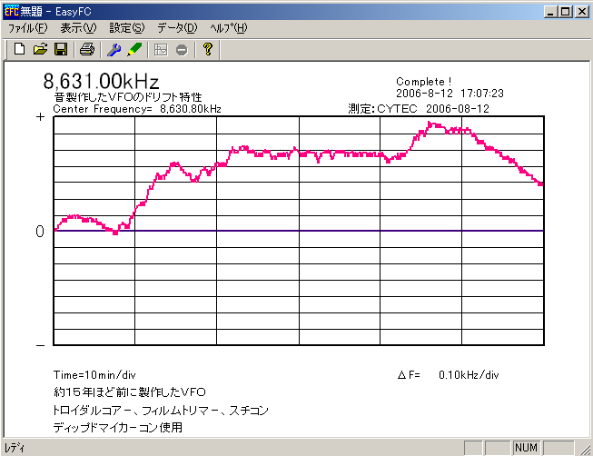
Task: Print the graph using the printer icon
Action: coord(87,49)
